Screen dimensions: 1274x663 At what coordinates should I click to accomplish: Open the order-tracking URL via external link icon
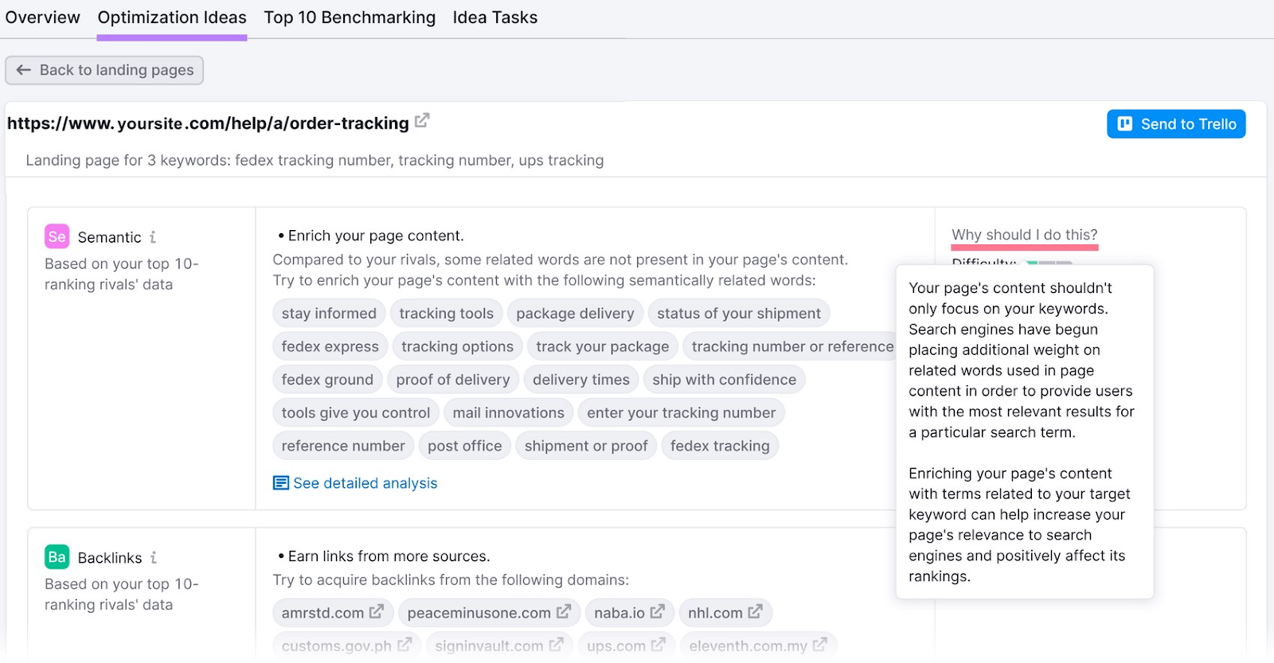point(423,119)
